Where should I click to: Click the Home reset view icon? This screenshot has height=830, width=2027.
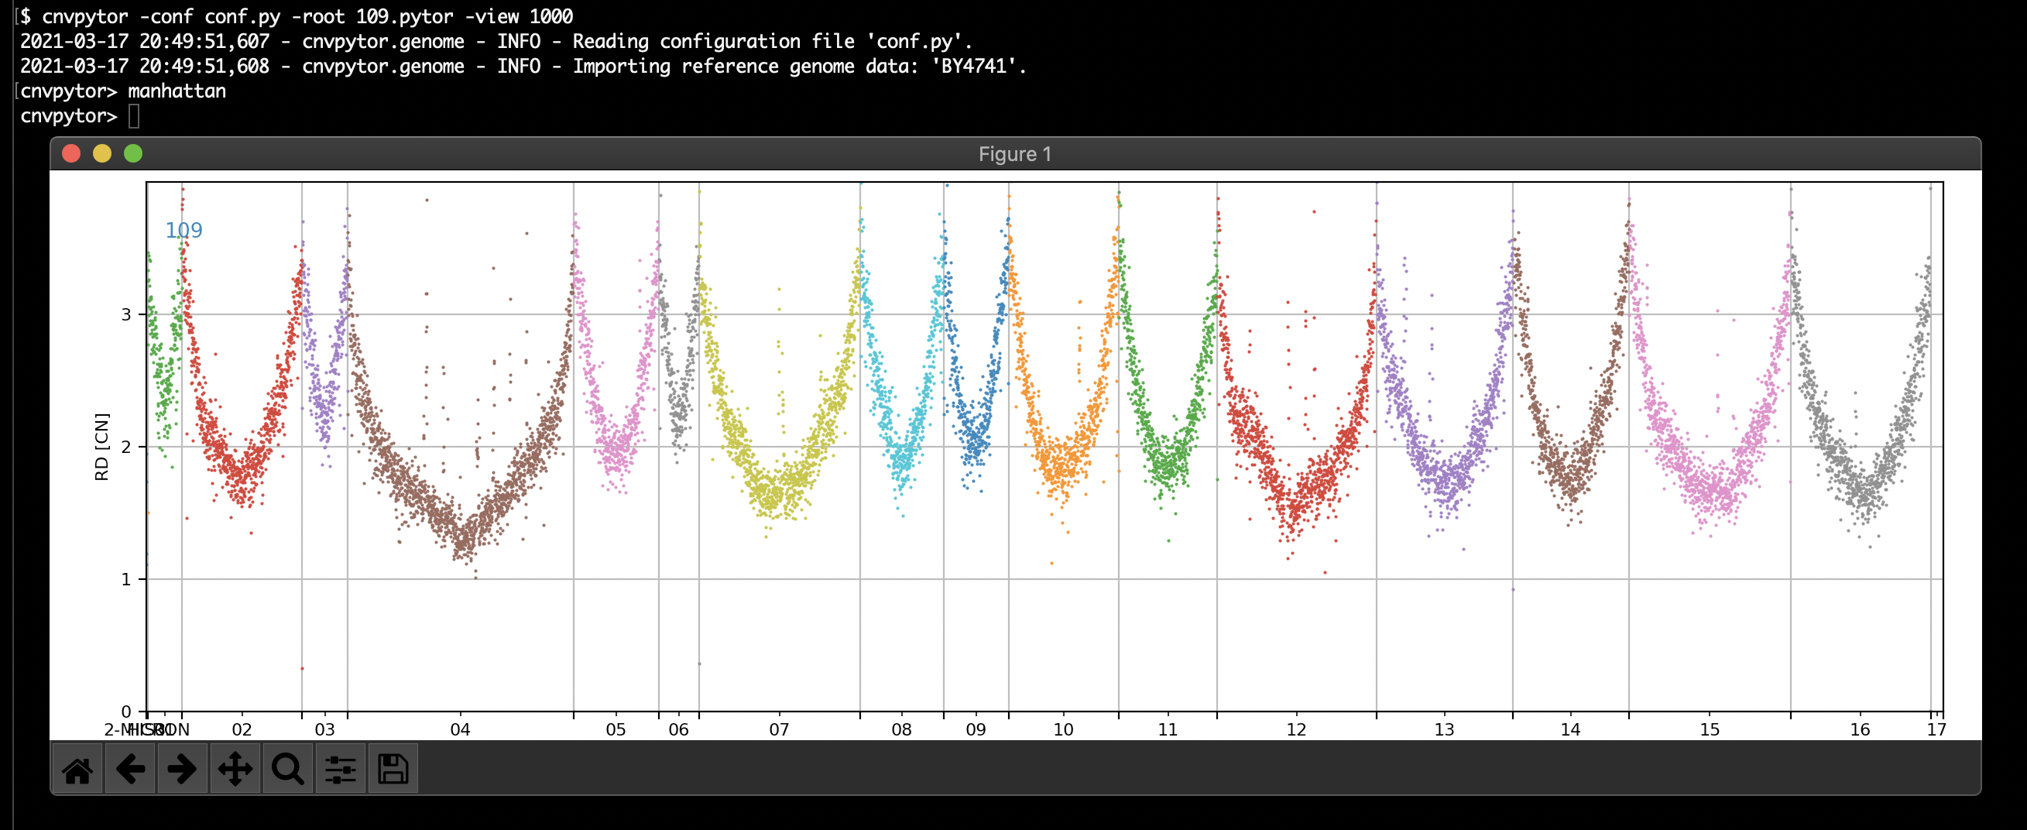click(x=77, y=769)
